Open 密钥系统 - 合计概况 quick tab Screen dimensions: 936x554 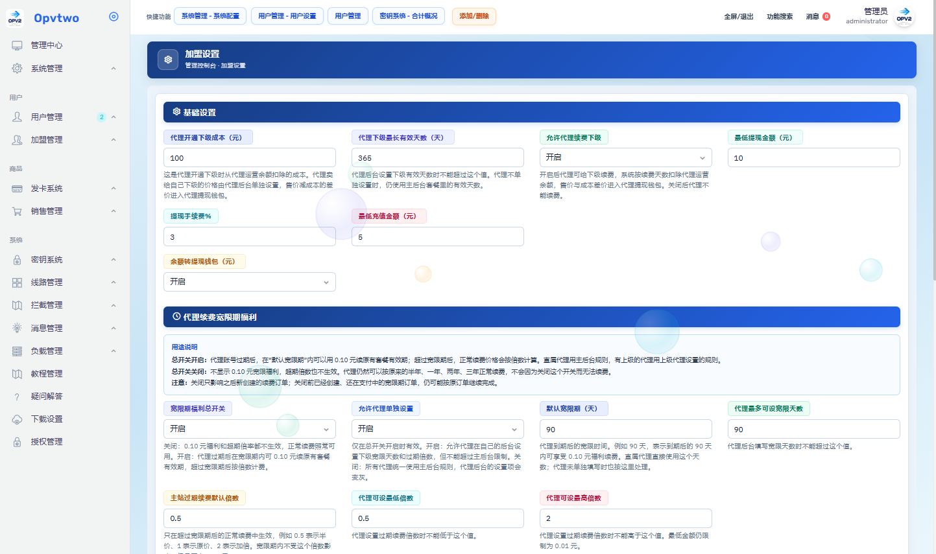click(409, 16)
